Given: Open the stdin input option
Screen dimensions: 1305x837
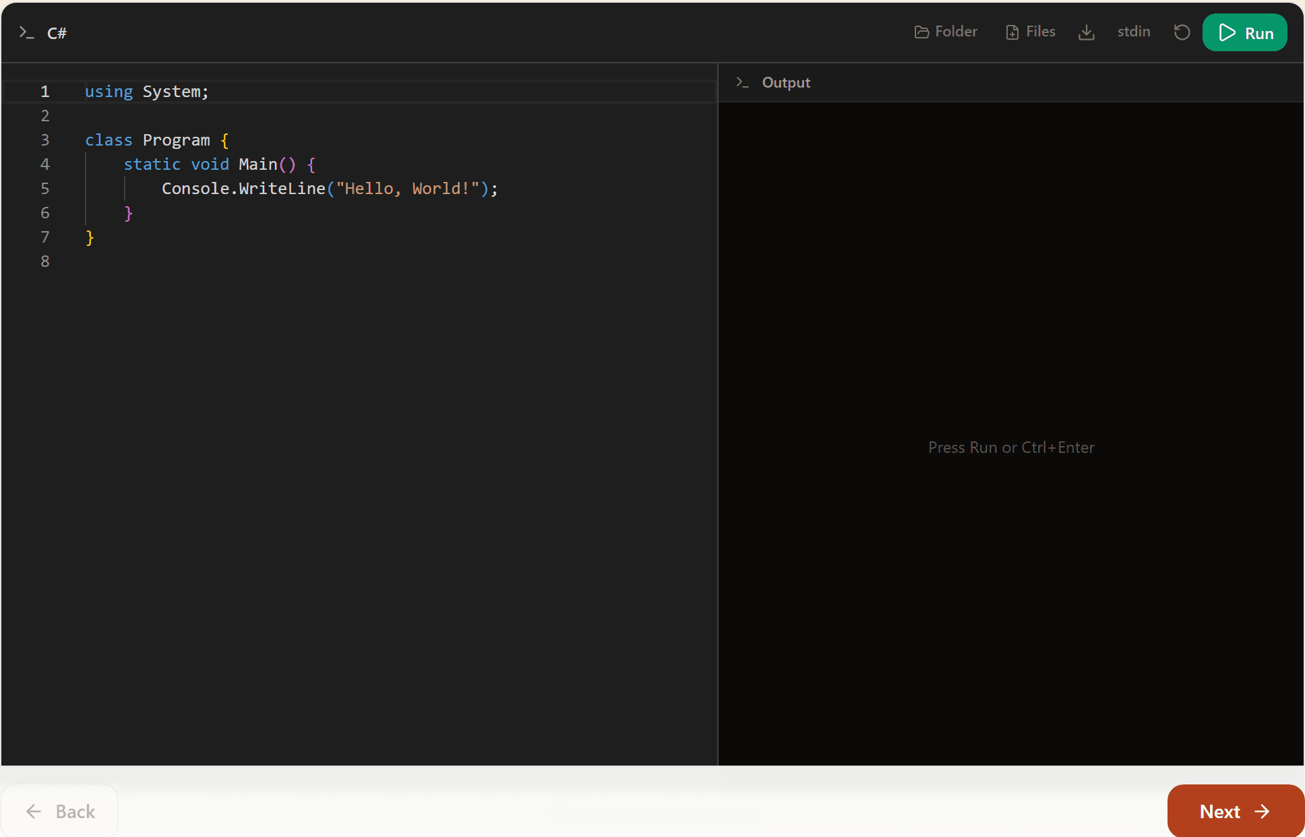Looking at the screenshot, I should 1134,32.
